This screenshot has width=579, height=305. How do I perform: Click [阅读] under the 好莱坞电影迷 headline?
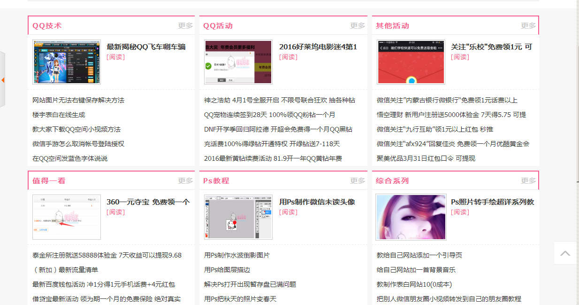(x=289, y=57)
